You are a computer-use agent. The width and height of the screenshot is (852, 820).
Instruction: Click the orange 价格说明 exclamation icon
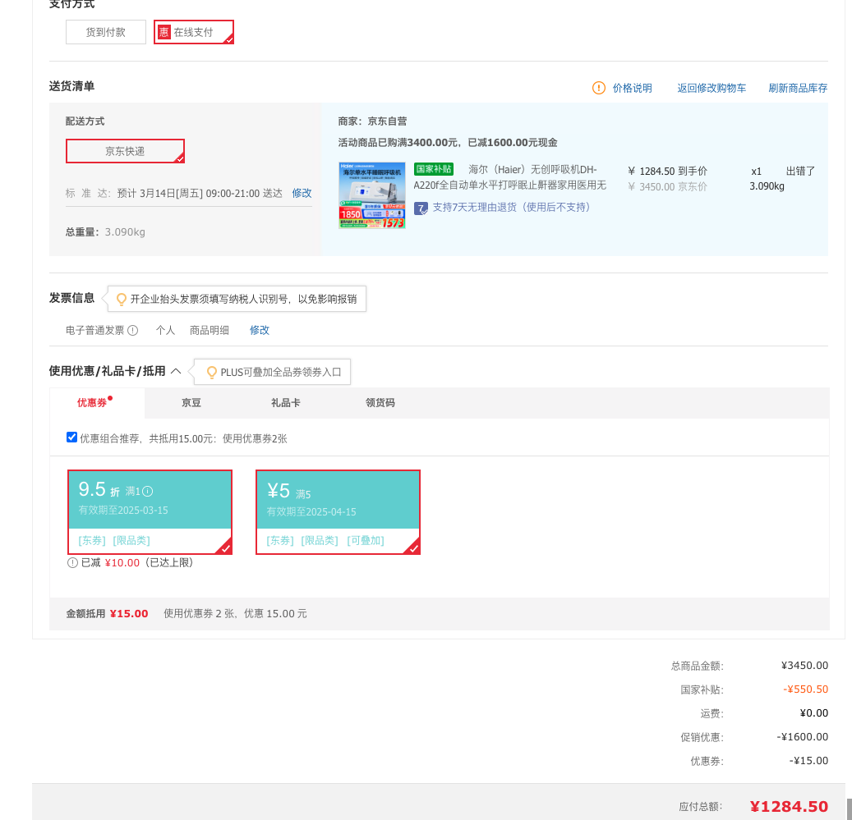[x=598, y=88]
